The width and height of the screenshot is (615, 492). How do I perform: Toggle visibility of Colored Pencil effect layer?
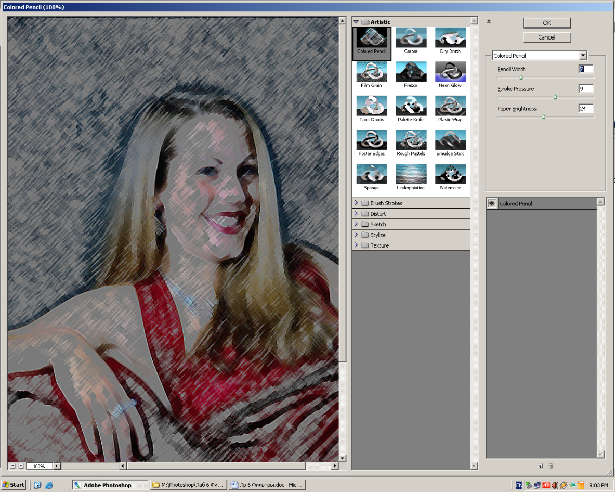tap(491, 203)
